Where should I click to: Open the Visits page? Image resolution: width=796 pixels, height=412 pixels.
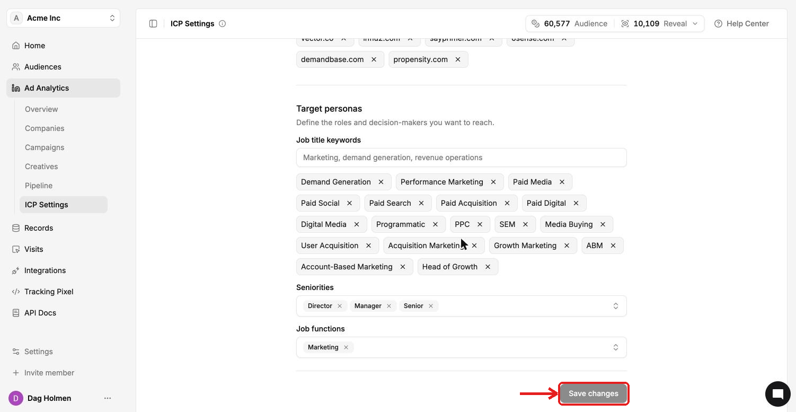click(64, 249)
